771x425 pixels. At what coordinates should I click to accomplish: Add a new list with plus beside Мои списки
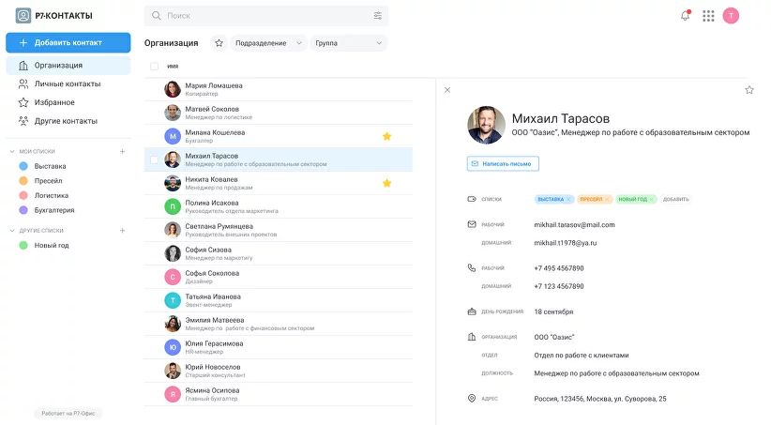[x=122, y=151]
